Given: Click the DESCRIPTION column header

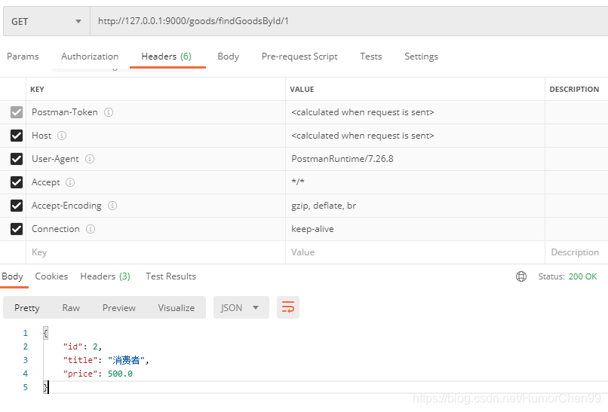Looking at the screenshot, I should (x=574, y=90).
